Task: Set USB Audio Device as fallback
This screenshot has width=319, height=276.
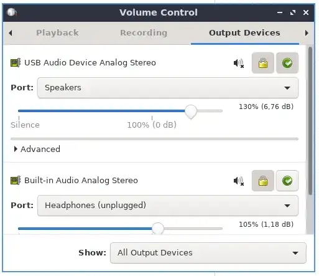Action: tap(287, 63)
